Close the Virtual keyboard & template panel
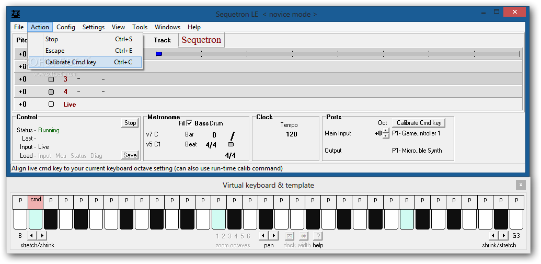The height and width of the screenshot is (264, 541). 521,185
